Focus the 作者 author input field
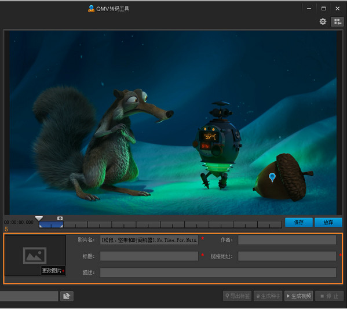Image resolution: width=347 pixels, height=309 pixels. pyautogui.click(x=287, y=240)
